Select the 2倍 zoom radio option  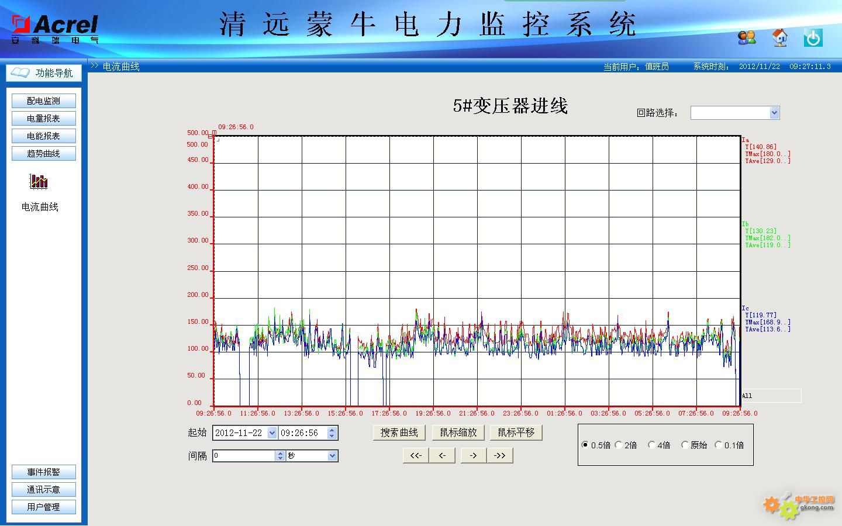(x=619, y=445)
